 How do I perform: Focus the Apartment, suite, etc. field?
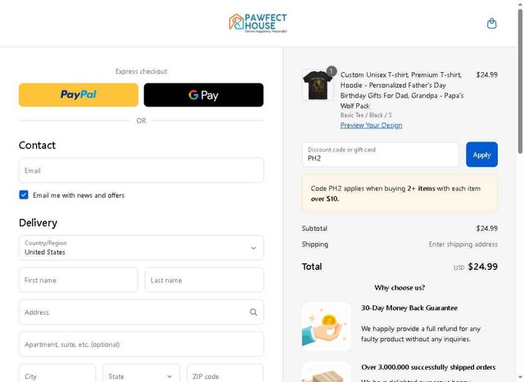(x=142, y=344)
